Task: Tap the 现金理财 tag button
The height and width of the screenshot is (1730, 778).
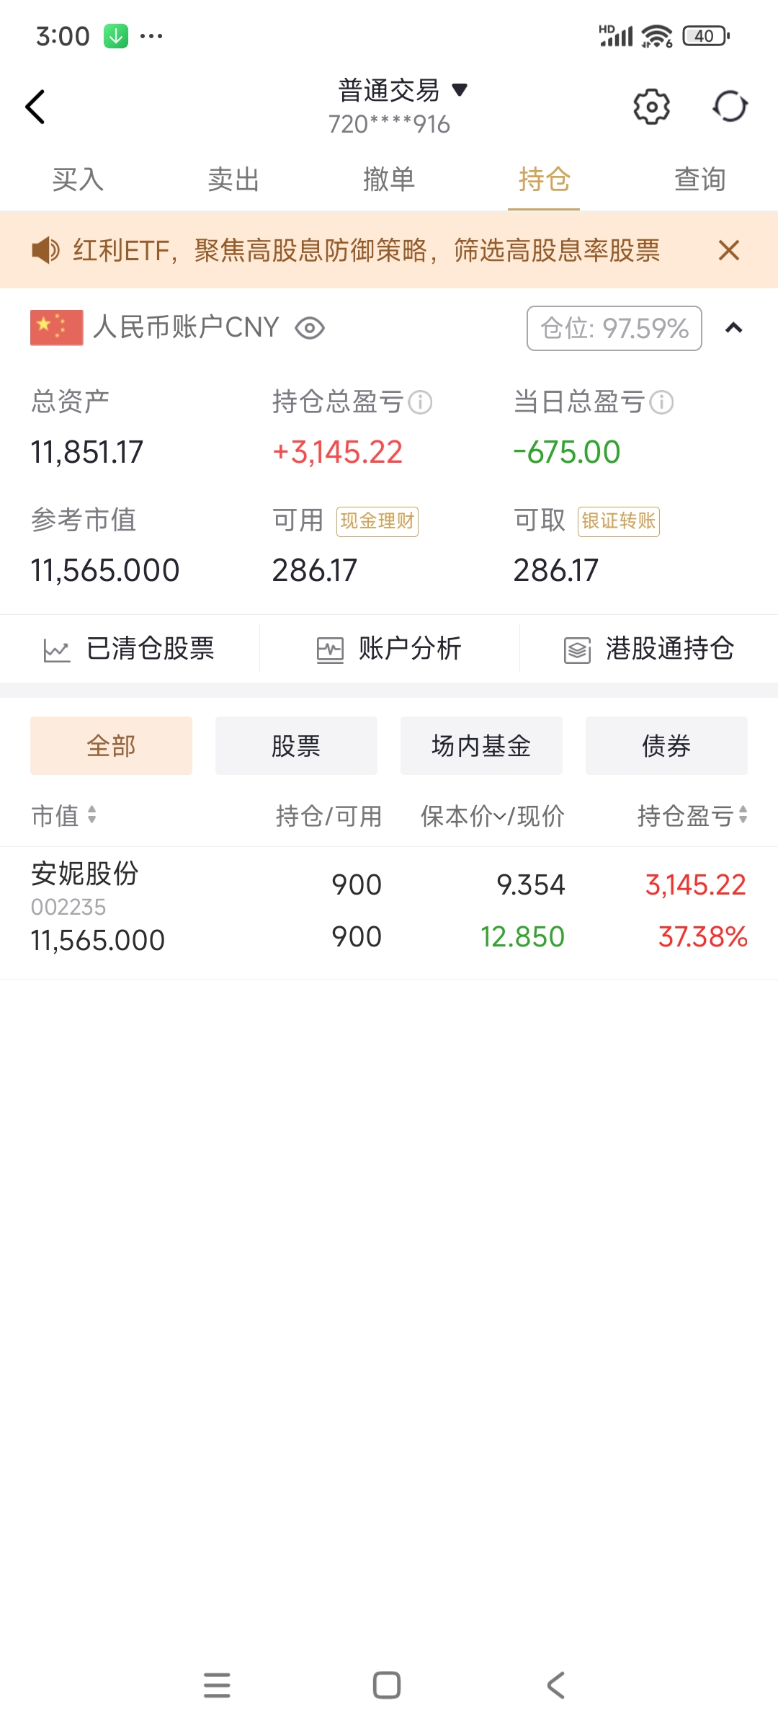Action: pyautogui.click(x=377, y=521)
